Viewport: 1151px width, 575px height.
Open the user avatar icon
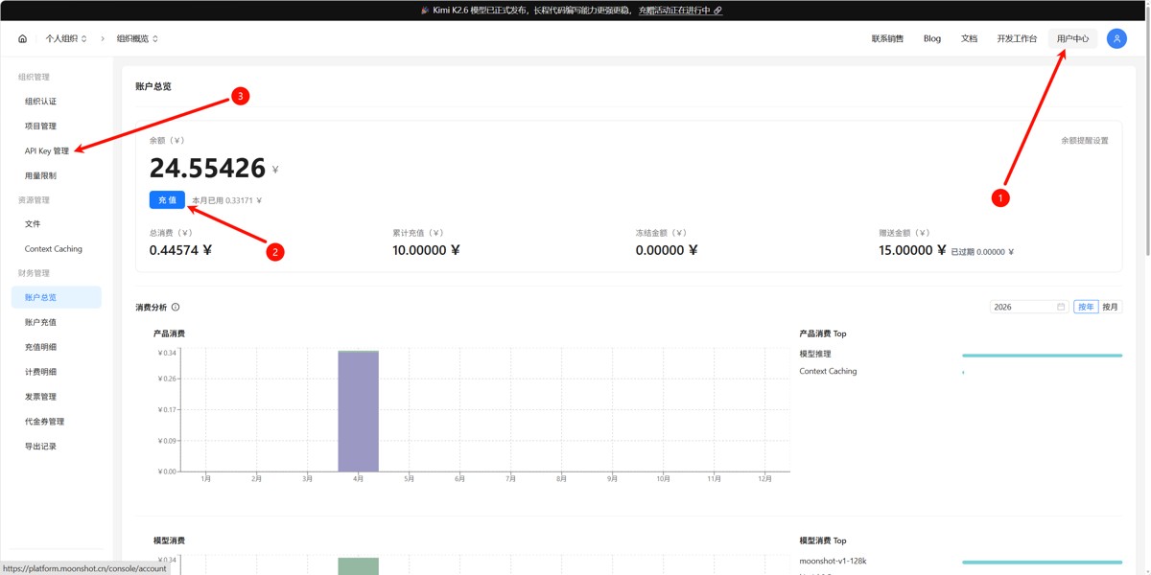(1116, 38)
